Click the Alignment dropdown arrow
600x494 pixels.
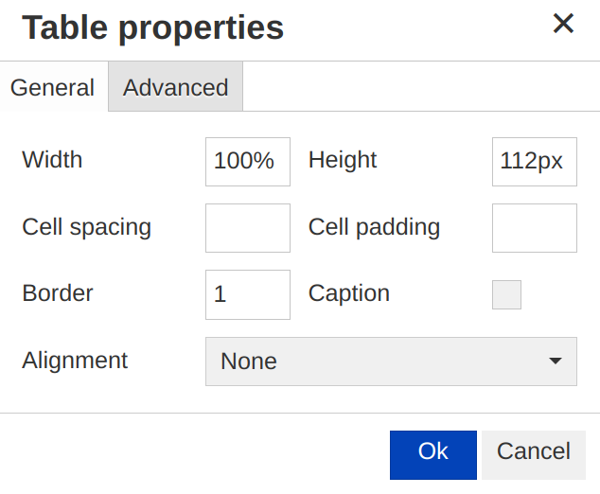(x=556, y=362)
